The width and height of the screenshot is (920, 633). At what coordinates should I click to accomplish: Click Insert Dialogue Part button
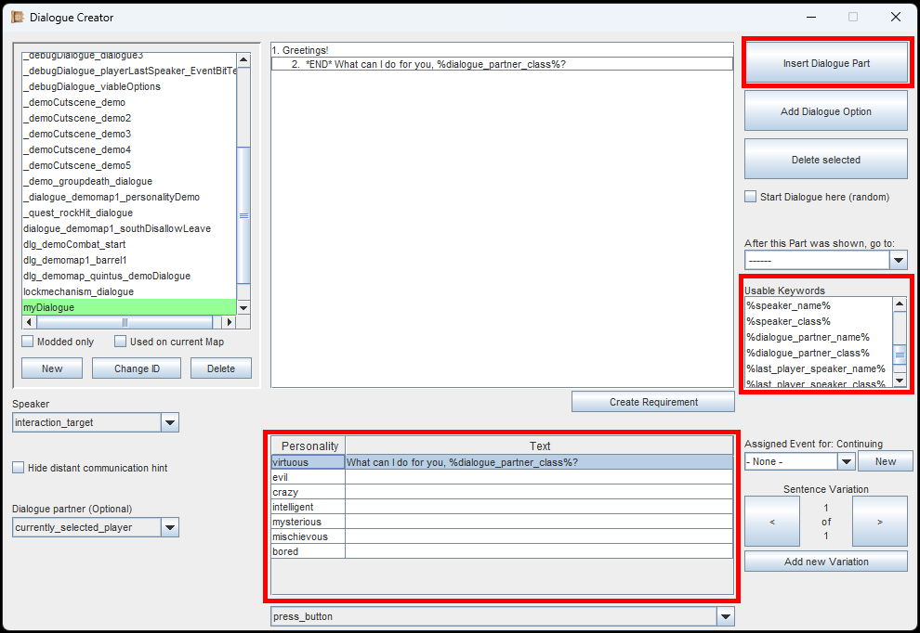[826, 63]
